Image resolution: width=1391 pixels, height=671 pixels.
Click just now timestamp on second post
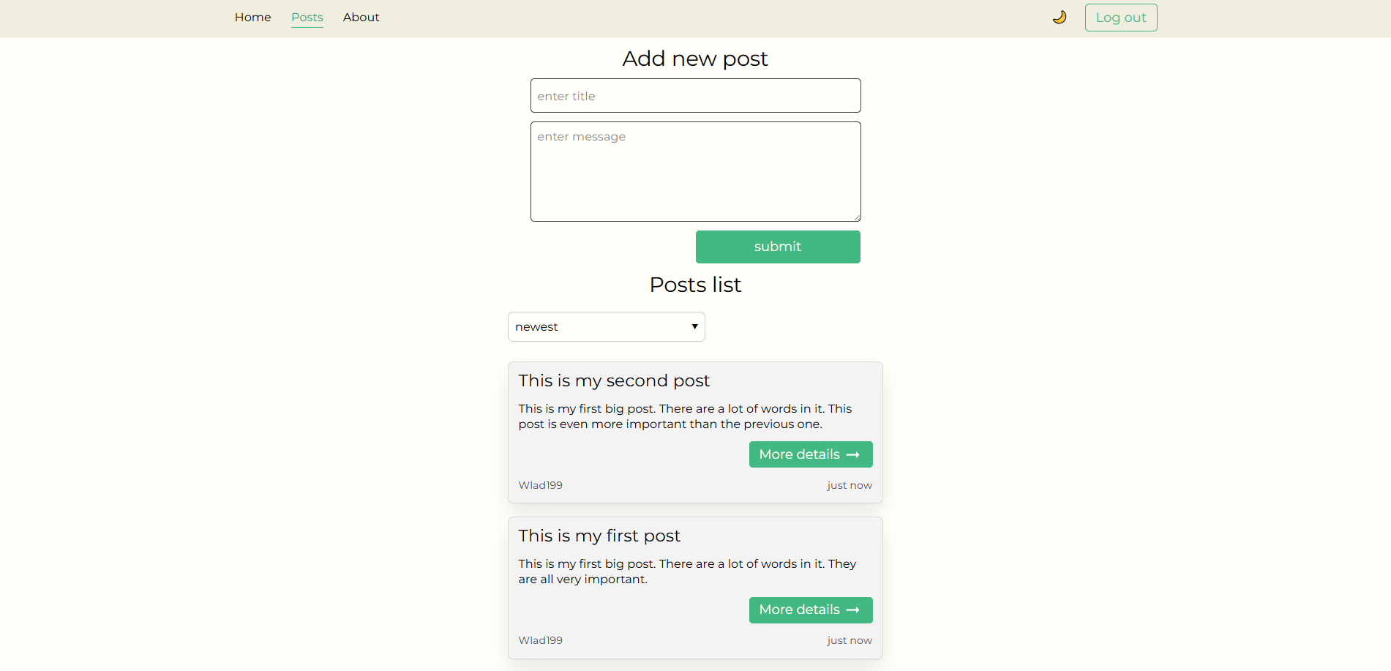[x=850, y=485]
